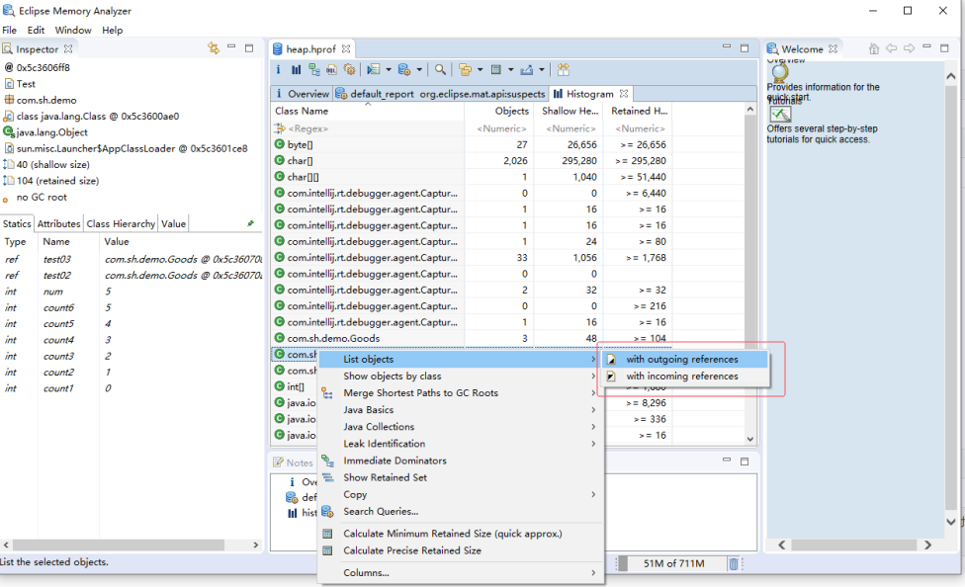Viewport: 965px width, 587px height.
Task: Click the open query browser database icon
Action: (x=404, y=69)
